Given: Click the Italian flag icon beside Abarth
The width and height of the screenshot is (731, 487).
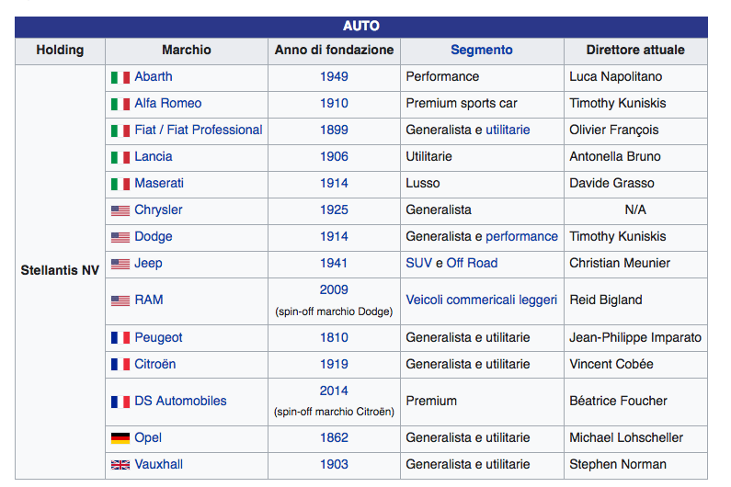Looking at the screenshot, I should [120, 77].
